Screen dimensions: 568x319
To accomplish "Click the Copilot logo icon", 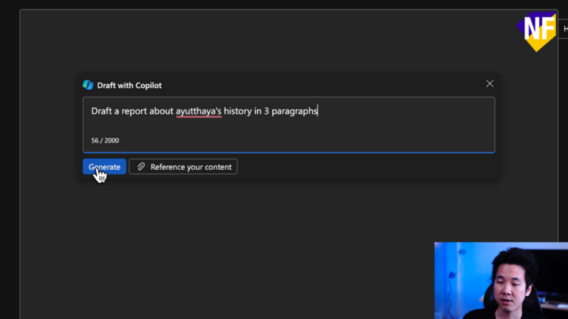I will (88, 85).
